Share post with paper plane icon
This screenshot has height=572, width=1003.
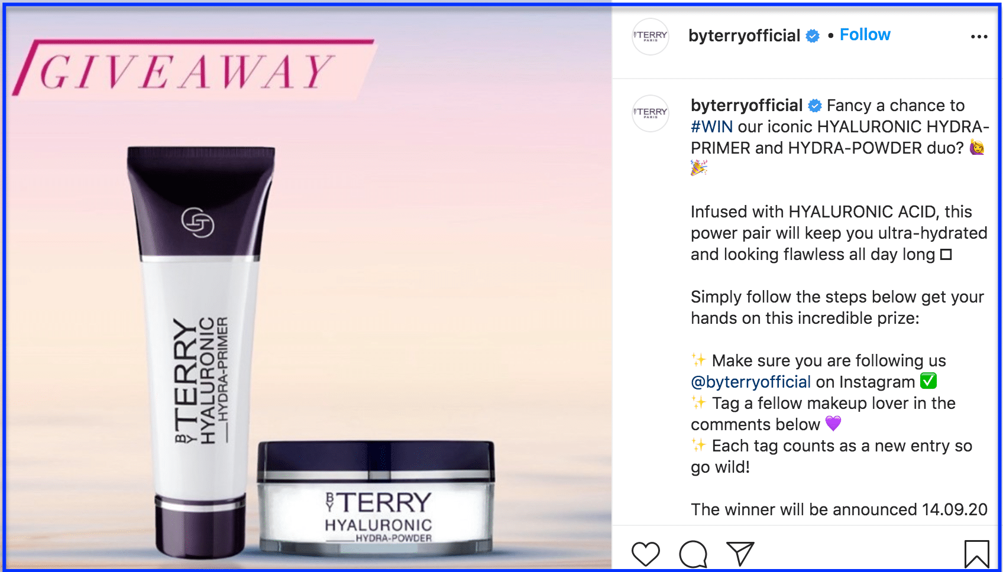pyautogui.click(x=740, y=554)
